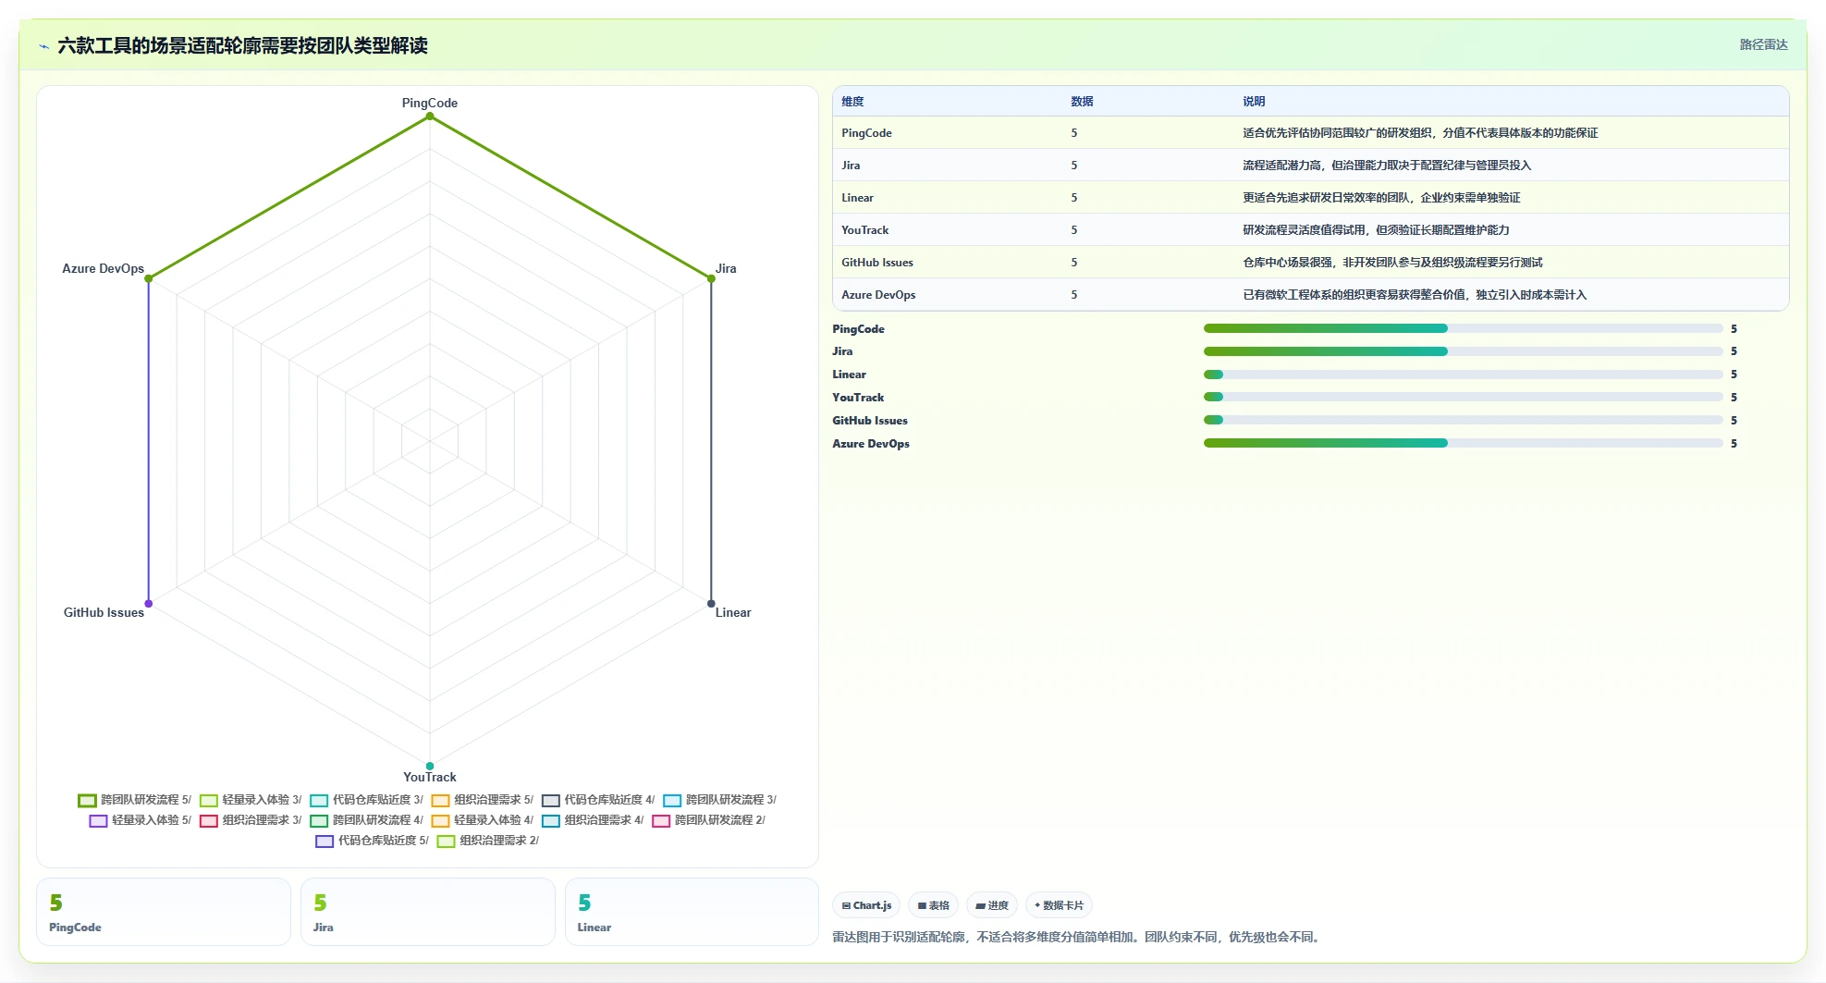Click the GitHub Issues data point on radar
The image size is (1826, 983).
[x=149, y=604]
